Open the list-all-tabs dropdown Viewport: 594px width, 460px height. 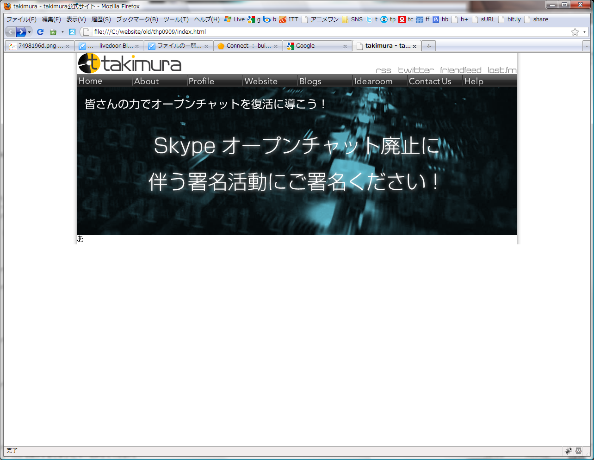click(587, 46)
